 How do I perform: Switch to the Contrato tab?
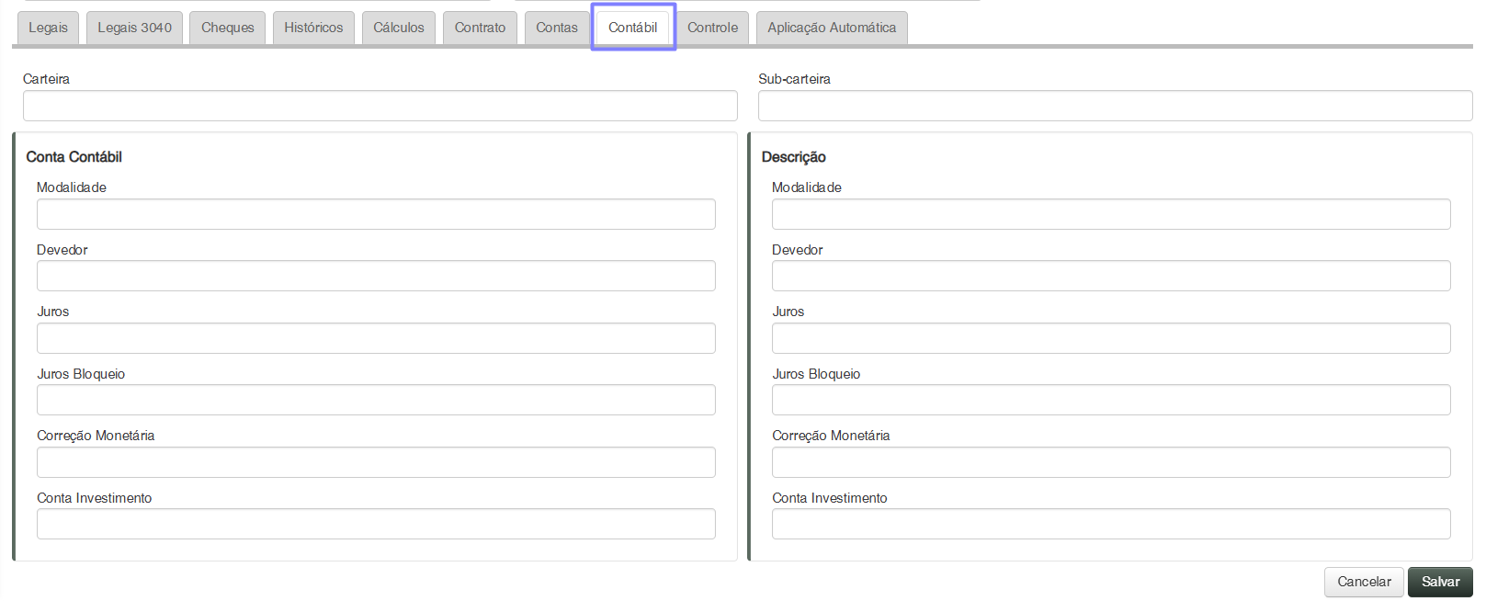[480, 28]
